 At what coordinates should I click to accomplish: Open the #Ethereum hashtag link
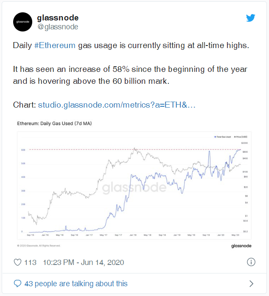(x=55, y=46)
